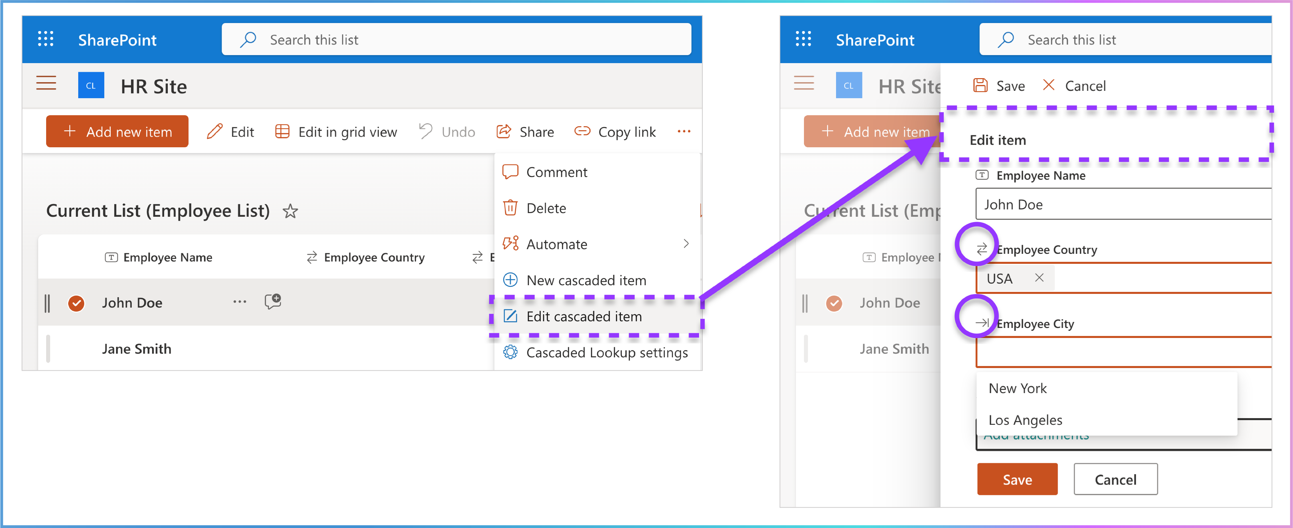Viewport: 1293px width, 528px height.
Task: Remove USA tag with X icon
Action: click(x=1039, y=278)
